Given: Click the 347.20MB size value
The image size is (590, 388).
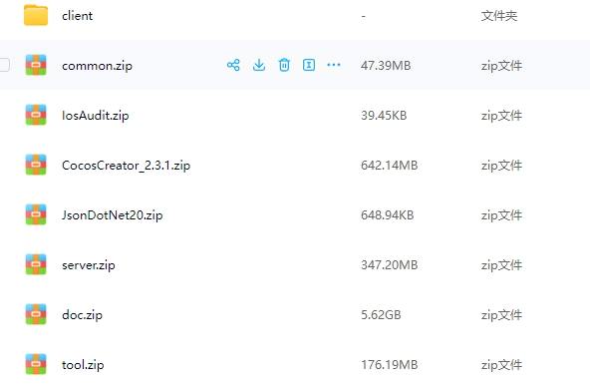Looking at the screenshot, I should pyautogui.click(x=389, y=265).
